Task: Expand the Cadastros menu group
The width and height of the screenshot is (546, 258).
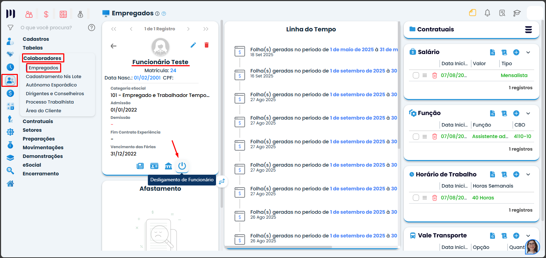Action: coord(36,39)
